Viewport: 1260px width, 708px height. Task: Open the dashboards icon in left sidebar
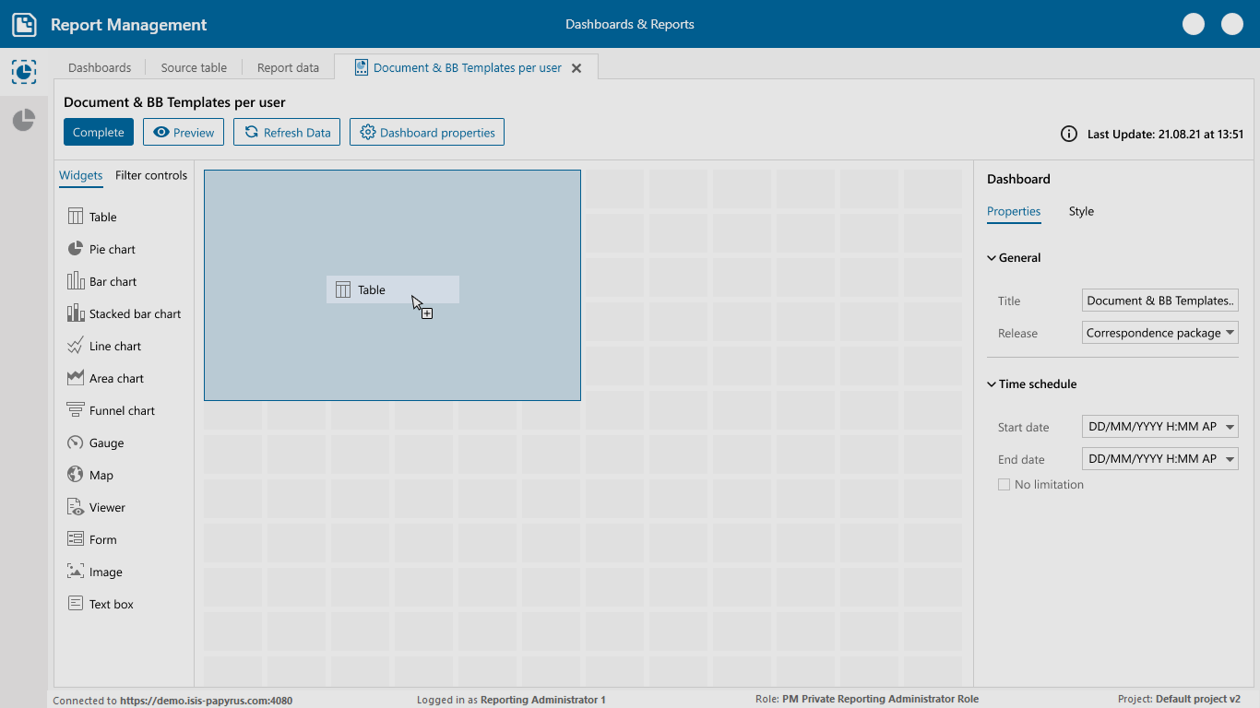24,72
